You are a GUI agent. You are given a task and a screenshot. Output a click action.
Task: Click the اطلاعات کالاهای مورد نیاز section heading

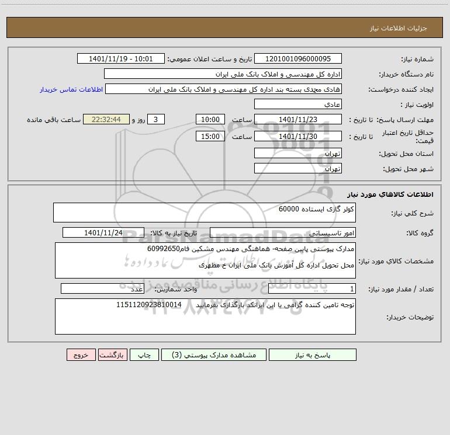coord(390,194)
